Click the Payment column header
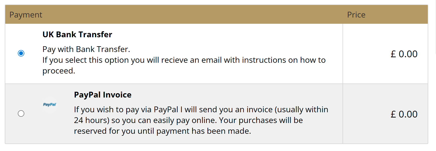This screenshot has height=151, width=436. 26,15
